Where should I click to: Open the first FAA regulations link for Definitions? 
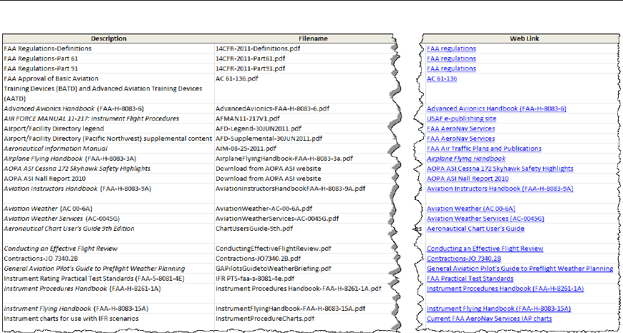(x=451, y=49)
